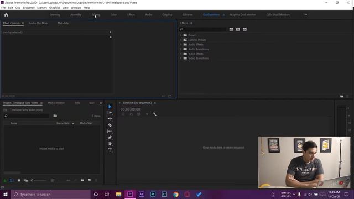Viewport: 354px width, 199px height.
Task: Choose the Hand tool
Action: 110,144
